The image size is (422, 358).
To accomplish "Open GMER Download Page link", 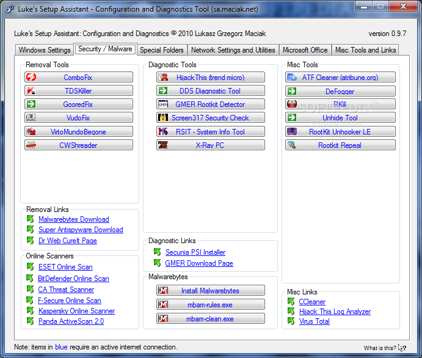I will pos(199,263).
